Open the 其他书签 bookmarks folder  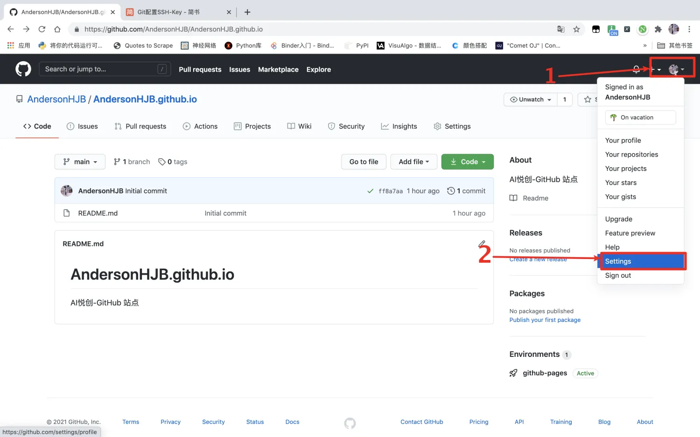pyautogui.click(x=675, y=45)
